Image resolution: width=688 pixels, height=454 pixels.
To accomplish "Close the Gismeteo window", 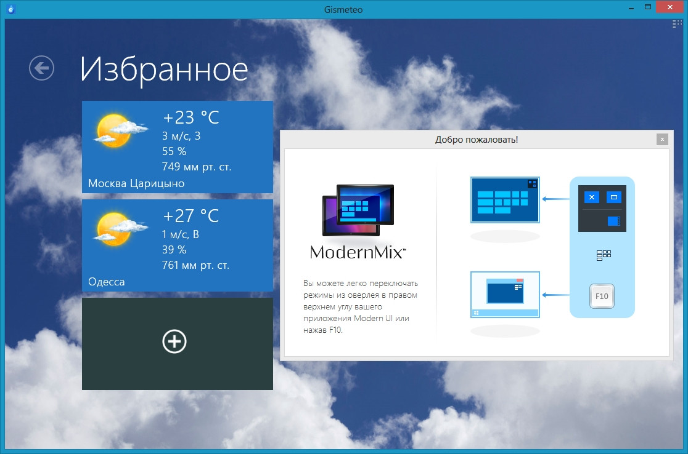I will [x=670, y=7].
